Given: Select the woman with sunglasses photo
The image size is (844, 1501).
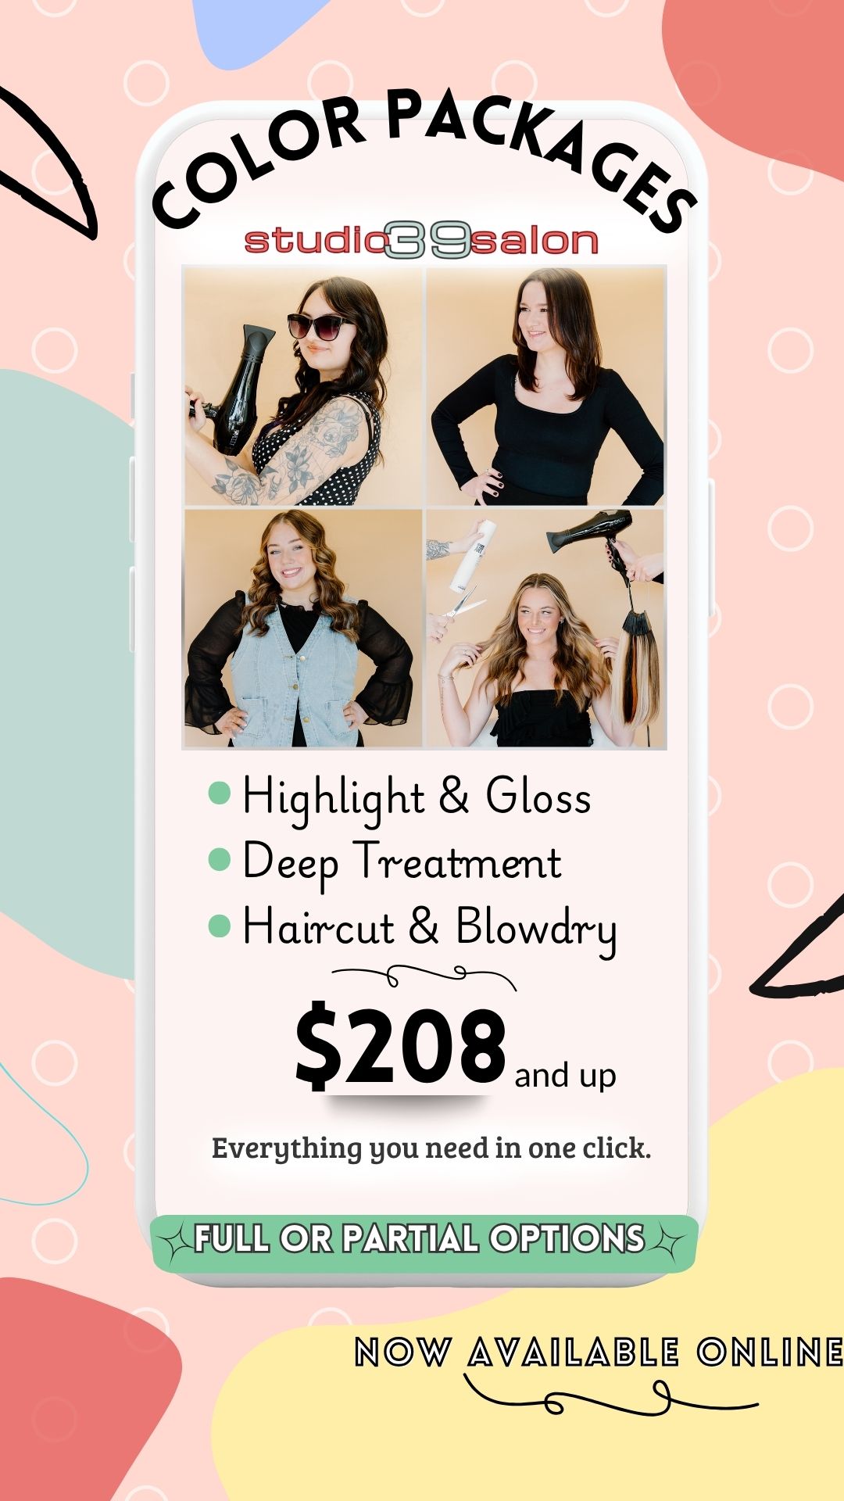Looking at the screenshot, I should tap(303, 386).
